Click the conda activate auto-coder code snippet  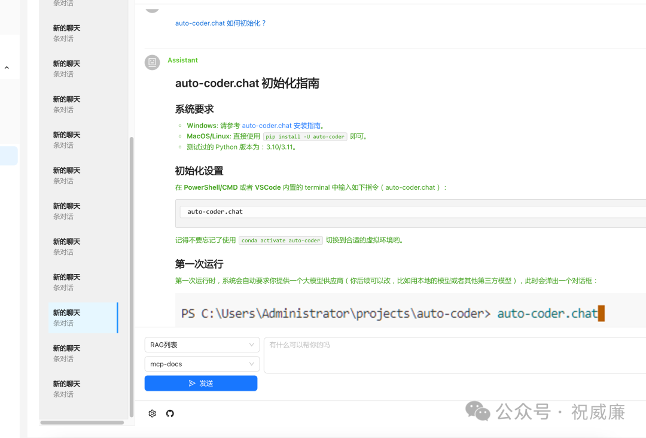click(x=281, y=241)
